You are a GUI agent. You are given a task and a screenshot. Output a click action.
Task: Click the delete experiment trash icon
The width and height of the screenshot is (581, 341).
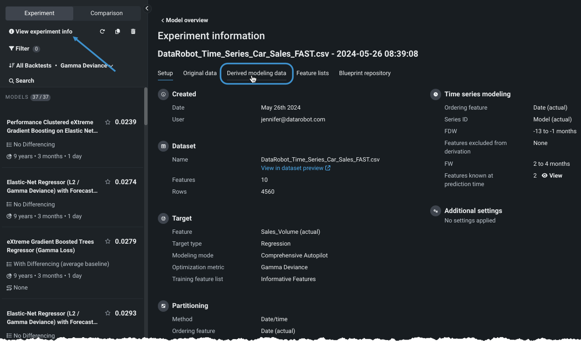pyautogui.click(x=133, y=32)
